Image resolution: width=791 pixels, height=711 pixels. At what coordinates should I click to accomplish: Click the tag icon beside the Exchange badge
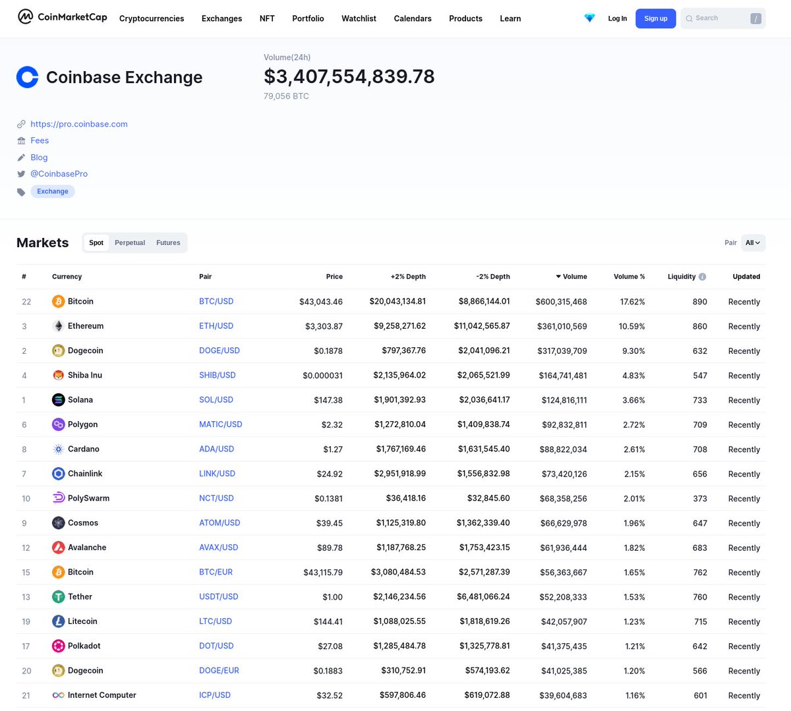(21, 190)
